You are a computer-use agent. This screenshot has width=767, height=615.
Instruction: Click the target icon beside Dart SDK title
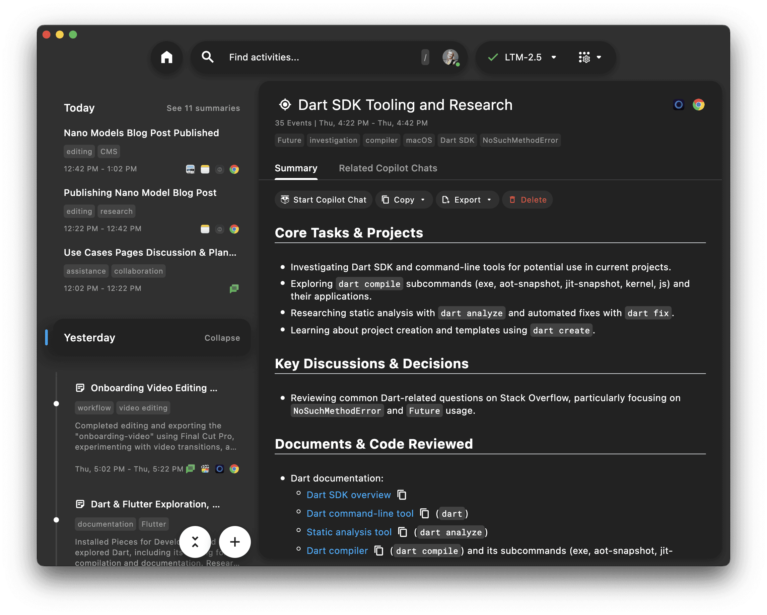(285, 105)
